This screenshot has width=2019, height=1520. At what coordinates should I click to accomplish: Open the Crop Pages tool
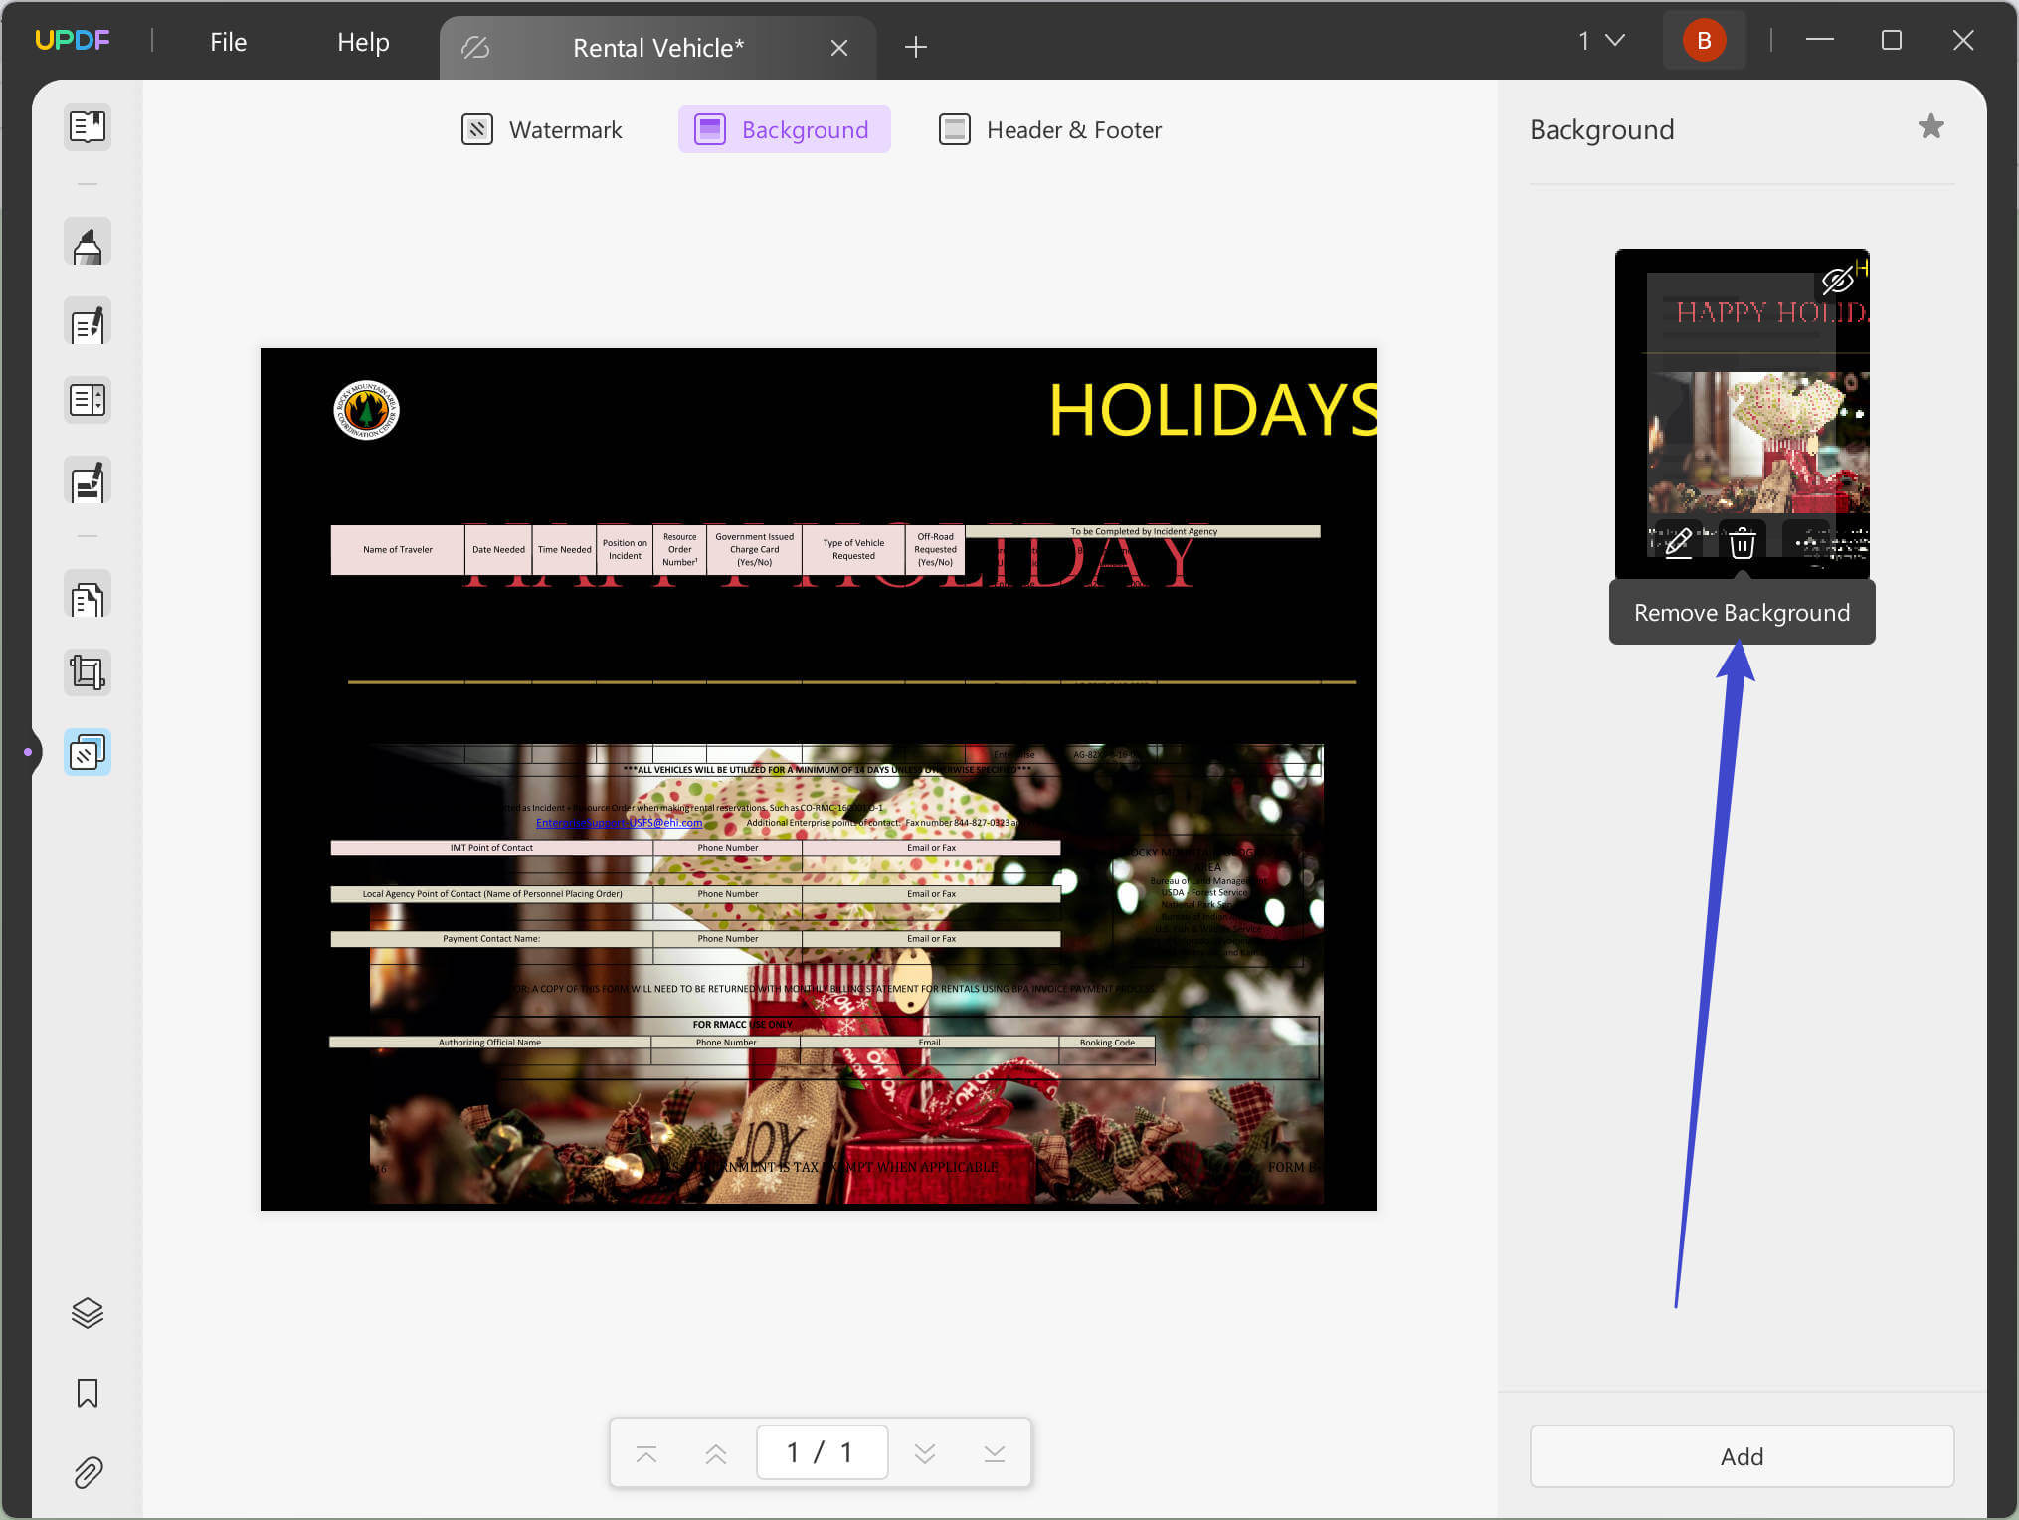pyautogui.click(x=88, y=672)
